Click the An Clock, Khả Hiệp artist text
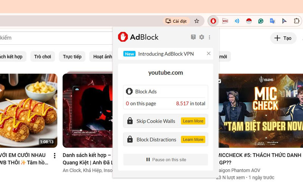 coord(87,170)
